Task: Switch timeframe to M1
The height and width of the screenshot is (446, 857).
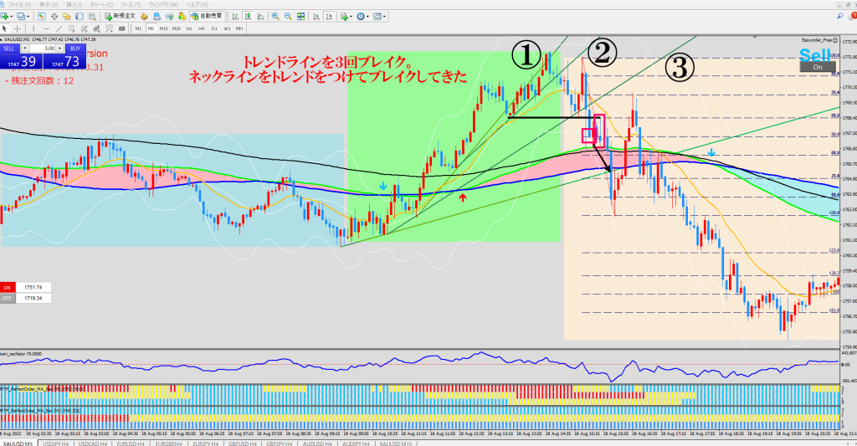Action: pos(138,28)
